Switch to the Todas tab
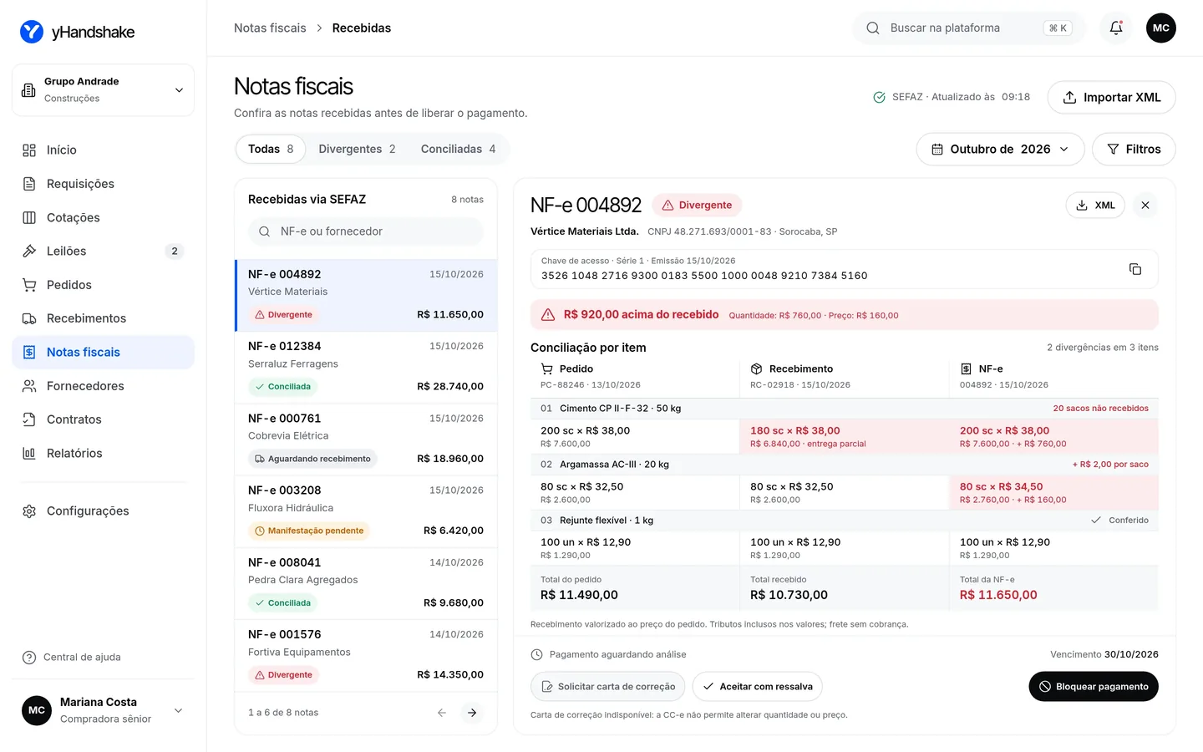Viewport: 1203px width, 752px height. pos(271,150)
